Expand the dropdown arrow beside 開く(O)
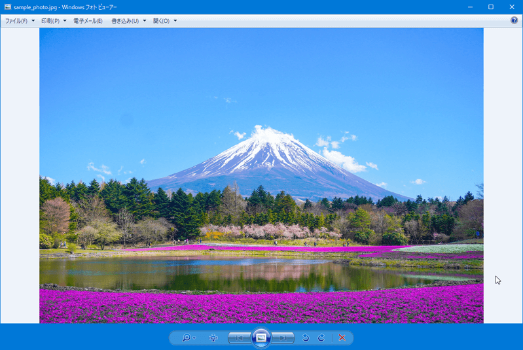 pos(175,21)
